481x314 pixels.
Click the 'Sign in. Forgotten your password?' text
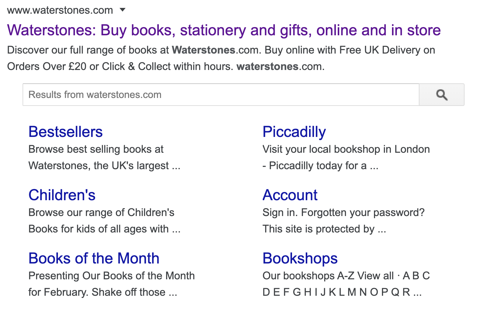[x=343, y=213]
